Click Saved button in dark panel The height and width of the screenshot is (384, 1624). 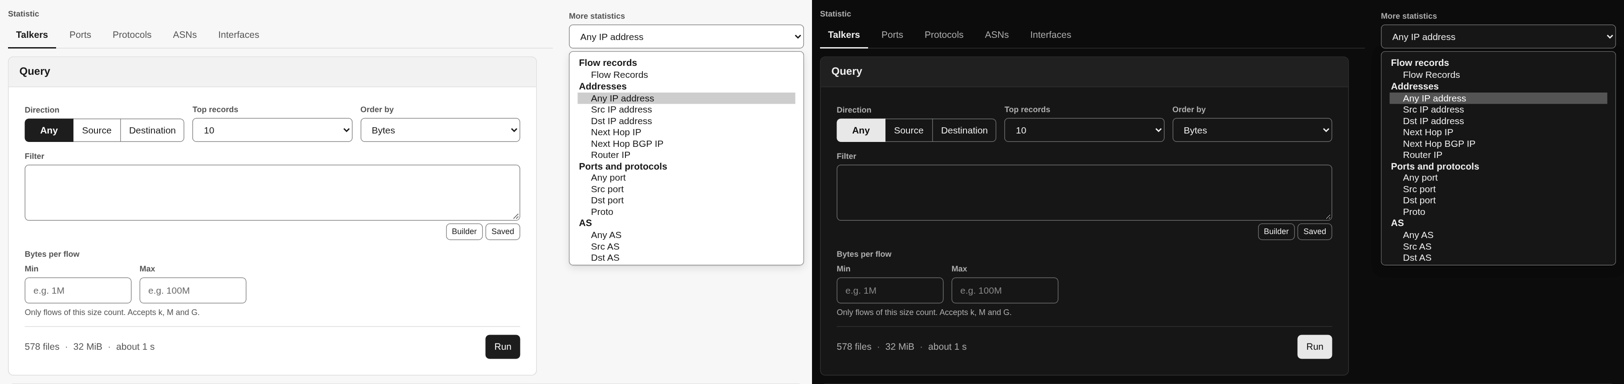(x=1315, y=232)
